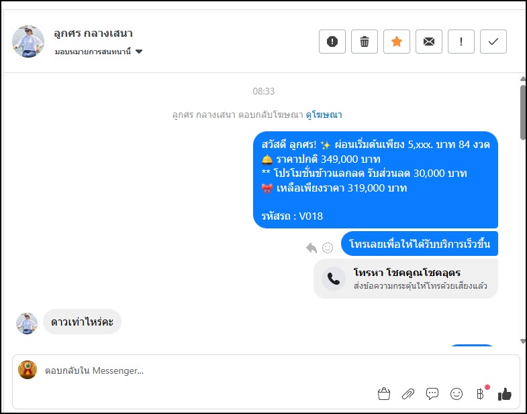
Task: Click contact name ลูกศร กลางเสนา in header
Action: click(93, 33)
